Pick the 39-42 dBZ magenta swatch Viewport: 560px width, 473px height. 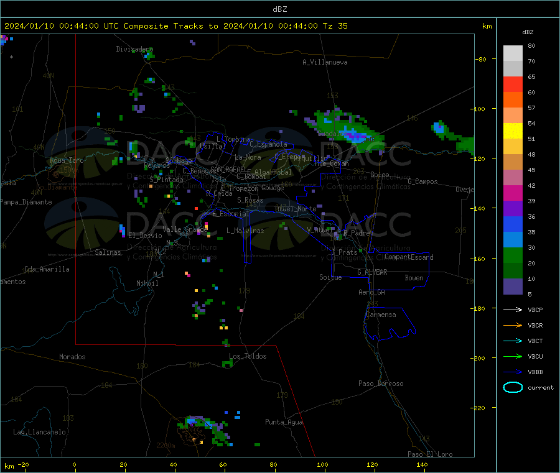[513, 193]
